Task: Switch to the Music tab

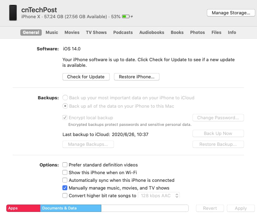Action: coord(52,32)
